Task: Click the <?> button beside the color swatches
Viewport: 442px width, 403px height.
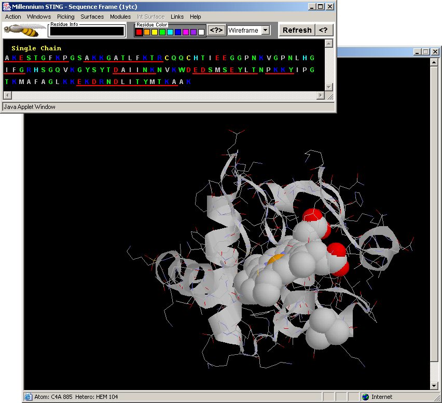Action: point(217,30)
